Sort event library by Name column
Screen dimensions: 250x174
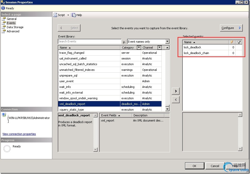pos(89,48)
